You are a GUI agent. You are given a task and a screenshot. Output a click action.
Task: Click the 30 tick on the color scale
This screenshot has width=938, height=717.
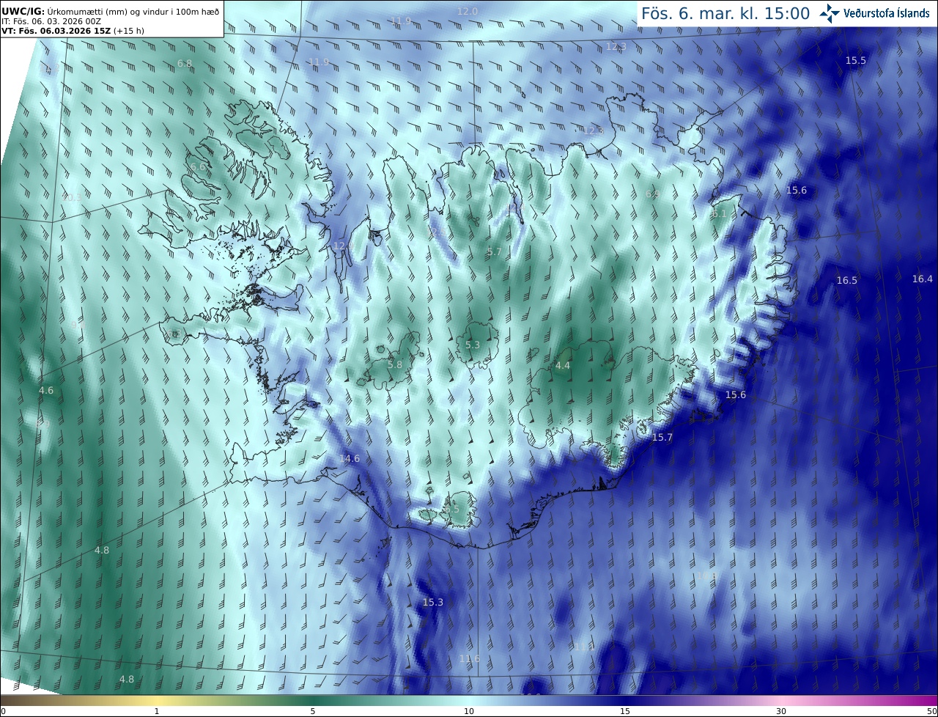pyautogui.click(x=781, y=711)
